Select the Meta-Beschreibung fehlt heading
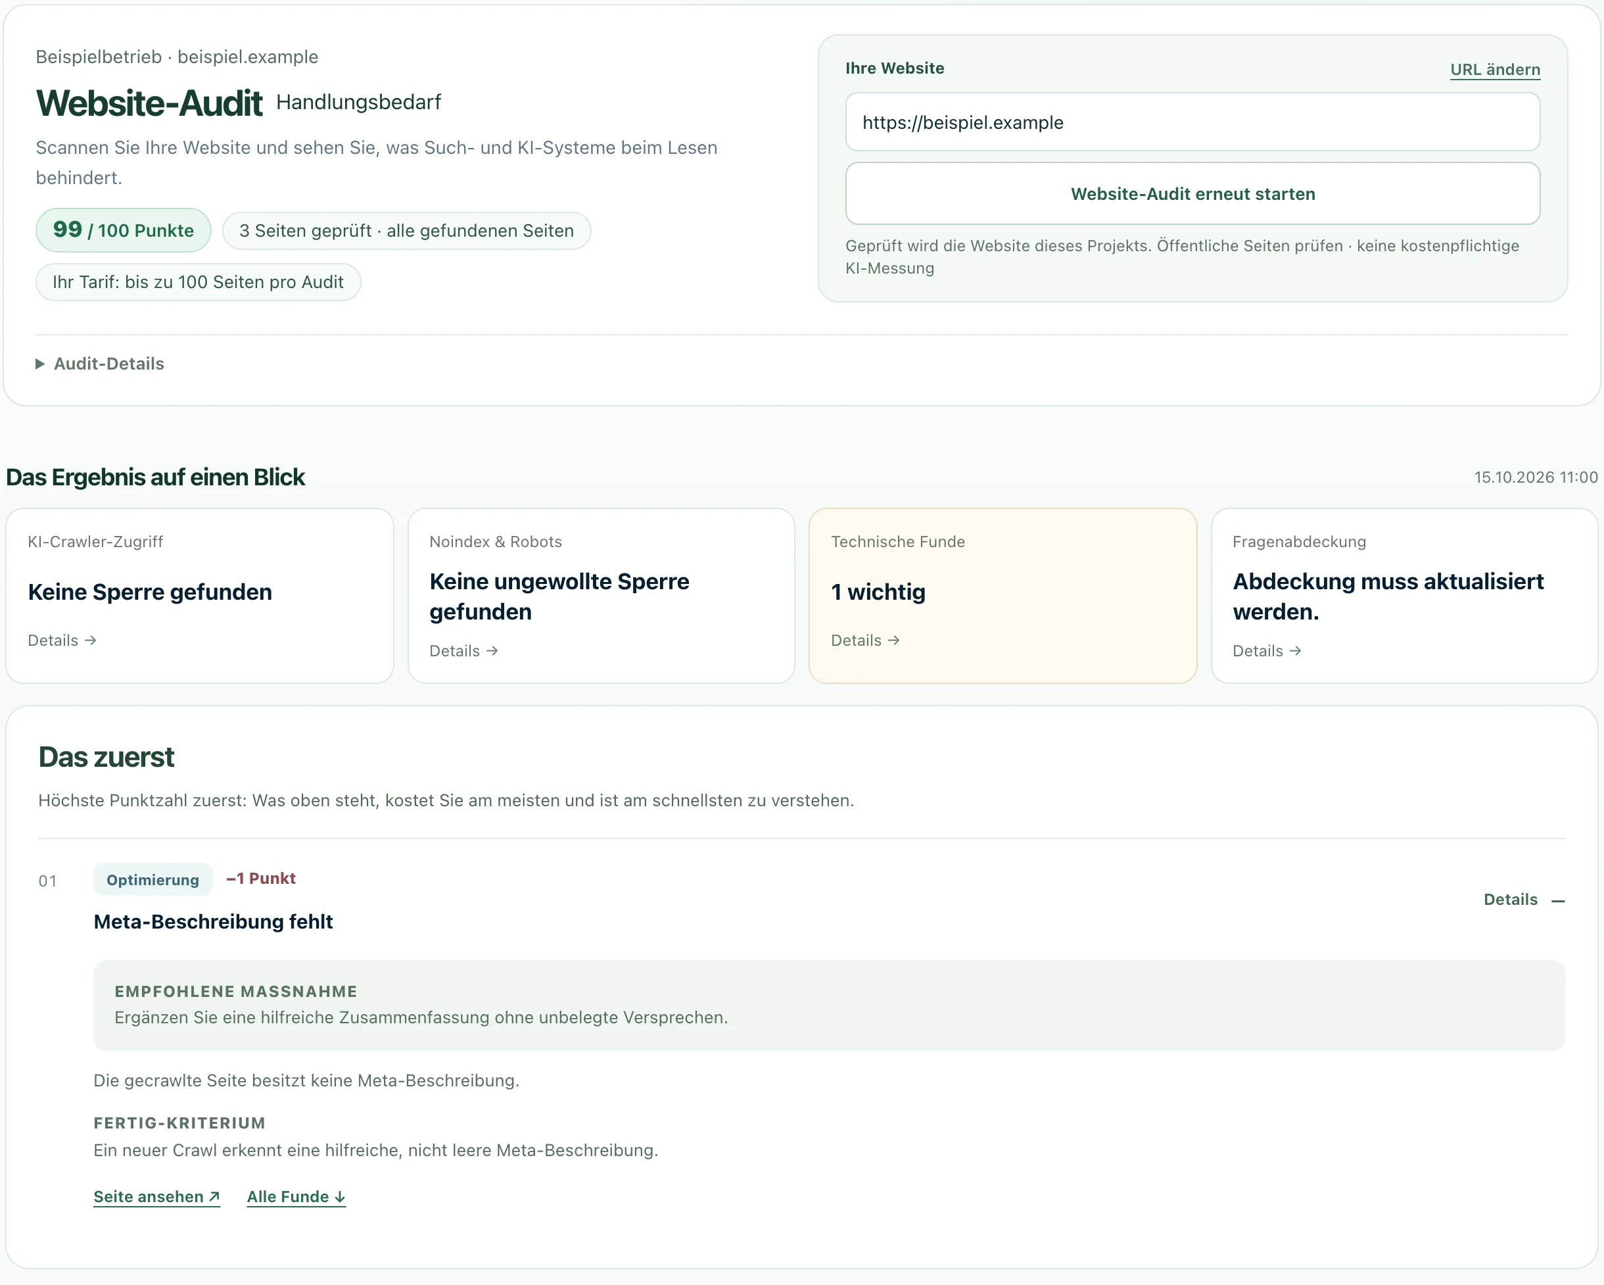This screenshot has width=1604, height=1285. (x=213, y=922)
